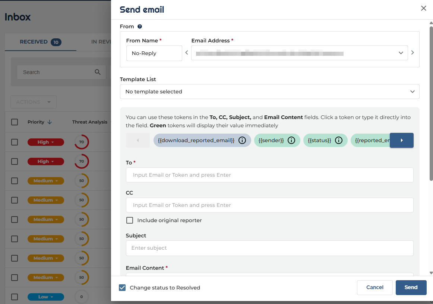The width and height of the screenshot is (433, 304).
Task: Click the help icon next to From
Action: (x=140, y=26)
